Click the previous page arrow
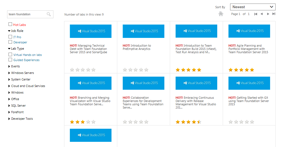This screenshot has height=147, width=289. pos(262,14)
